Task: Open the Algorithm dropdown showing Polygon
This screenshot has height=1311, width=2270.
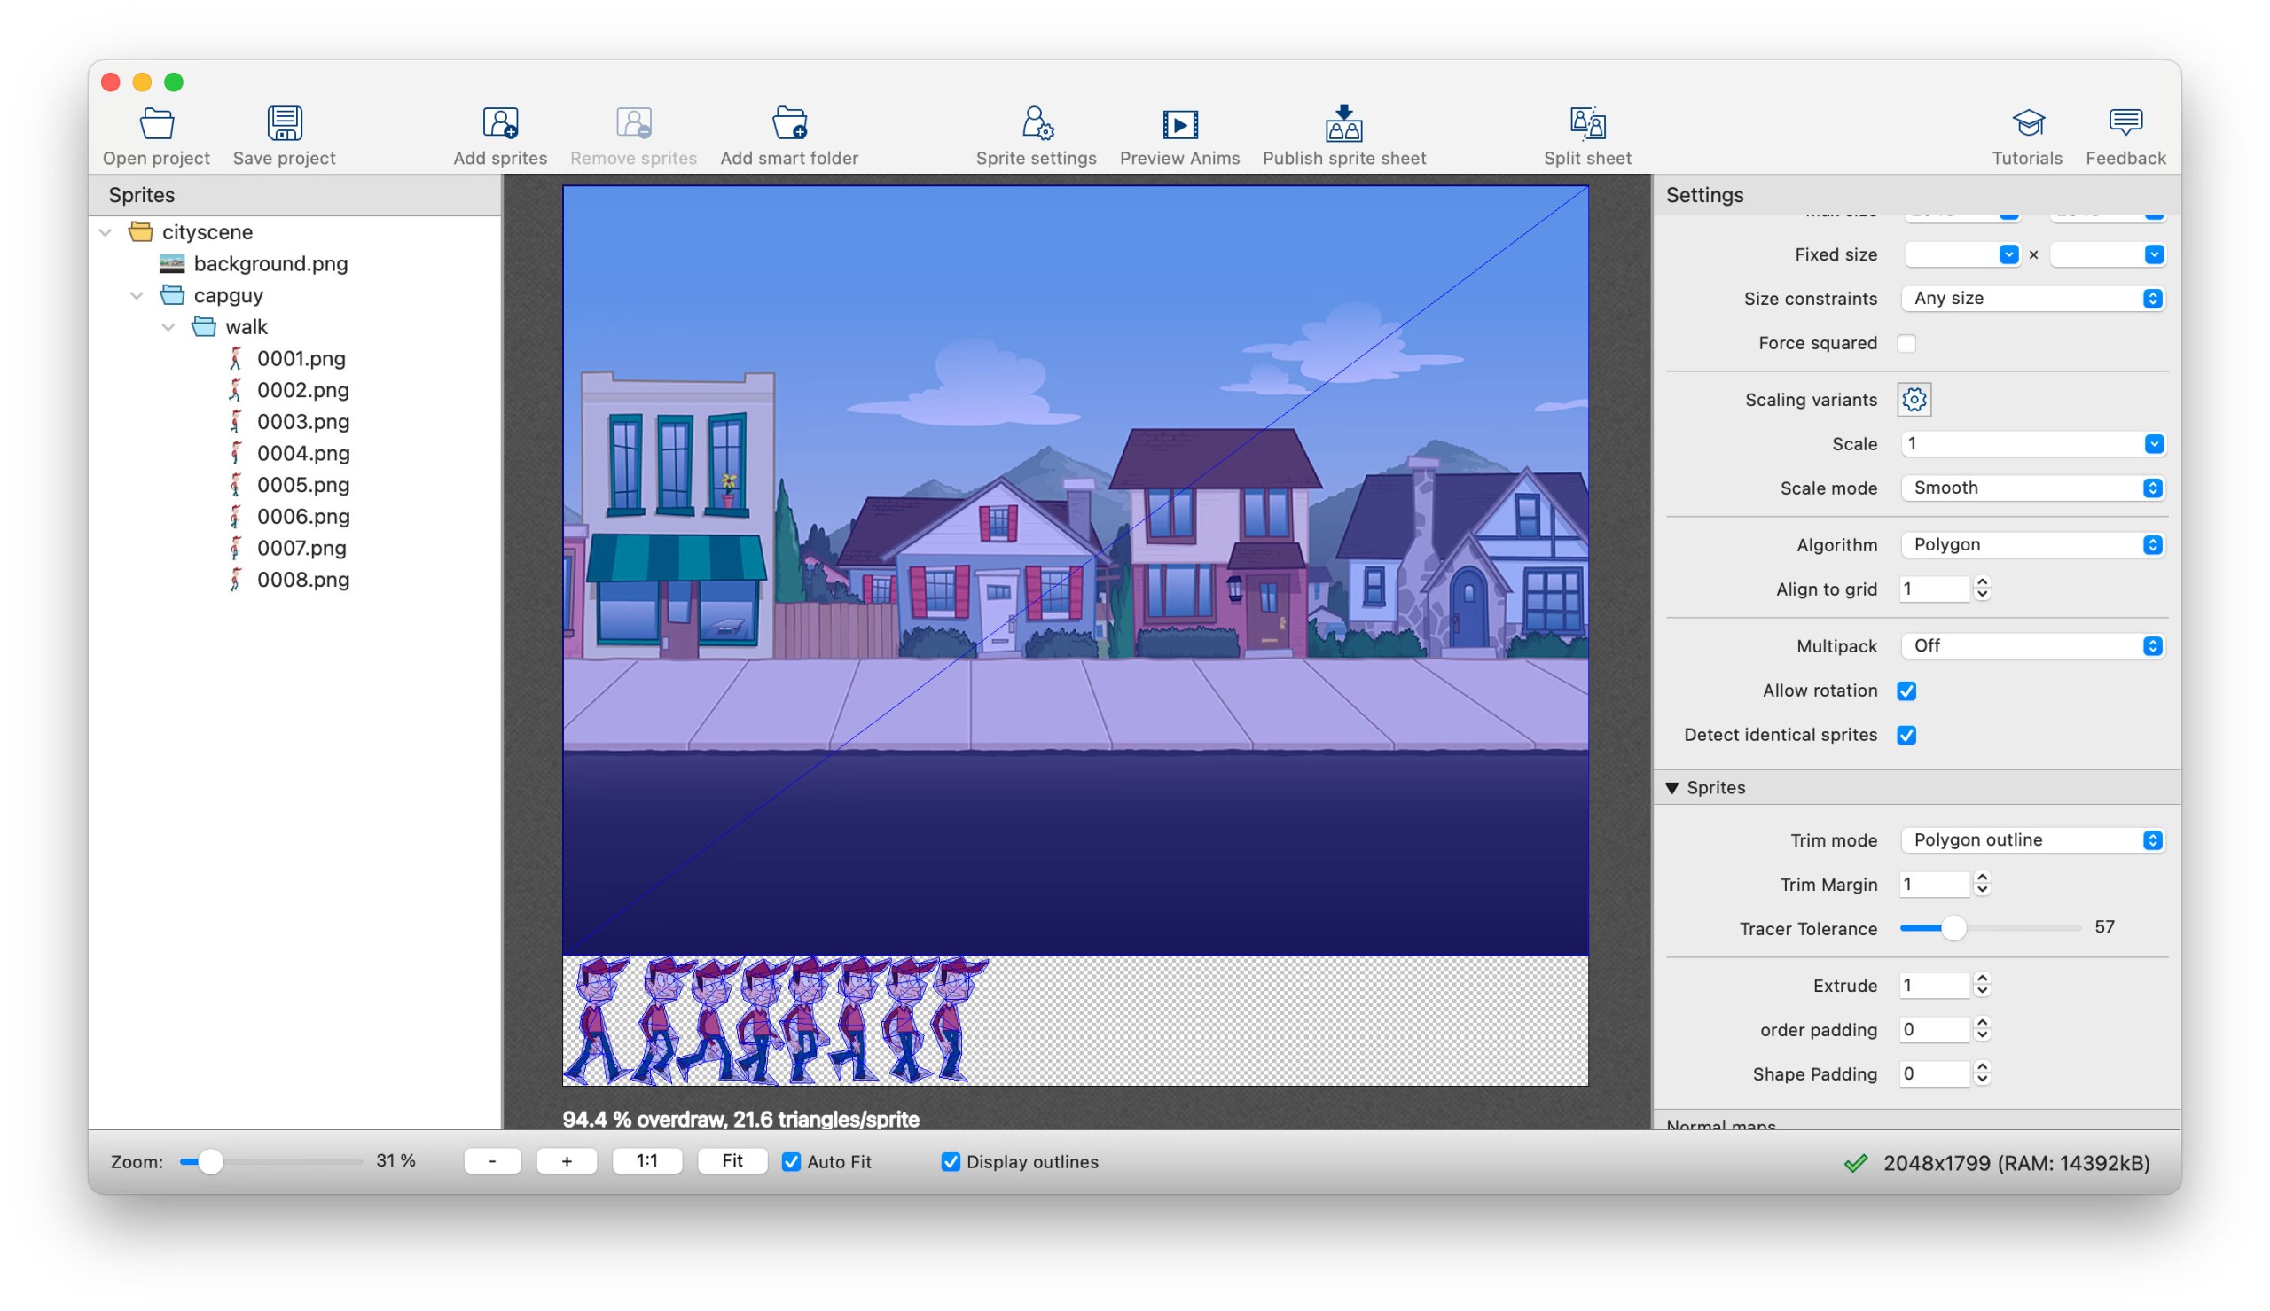Action: (2032, 545)
